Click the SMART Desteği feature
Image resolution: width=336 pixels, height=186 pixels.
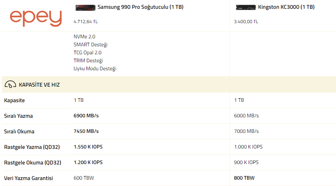90,45
